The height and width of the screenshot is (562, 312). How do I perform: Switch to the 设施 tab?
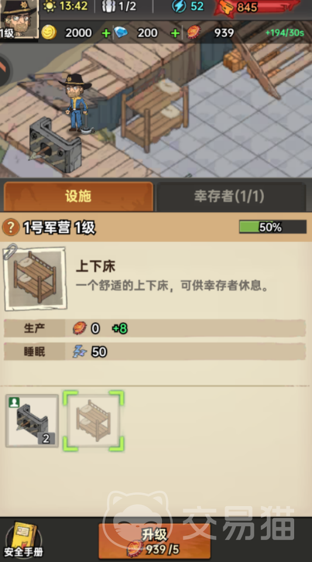pos(78,196)
